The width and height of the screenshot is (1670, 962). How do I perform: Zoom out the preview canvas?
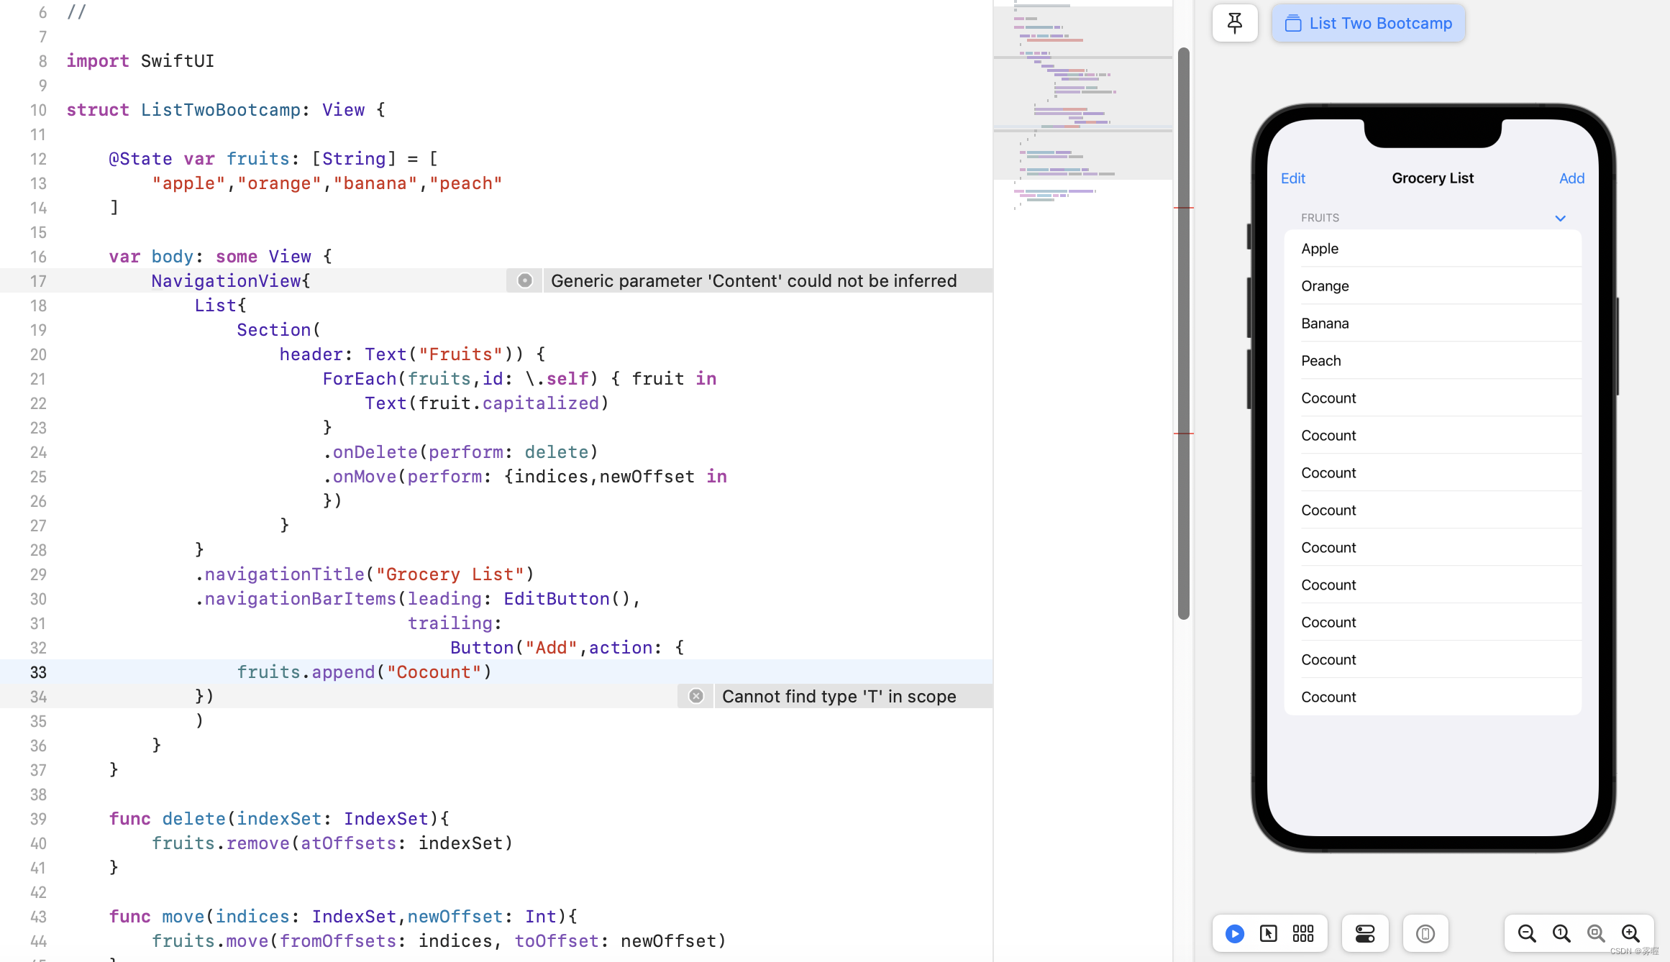click(x=1526, y=933)
